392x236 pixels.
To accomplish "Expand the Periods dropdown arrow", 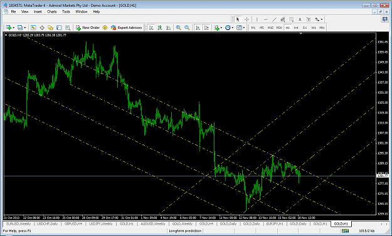I will (233, 28).
